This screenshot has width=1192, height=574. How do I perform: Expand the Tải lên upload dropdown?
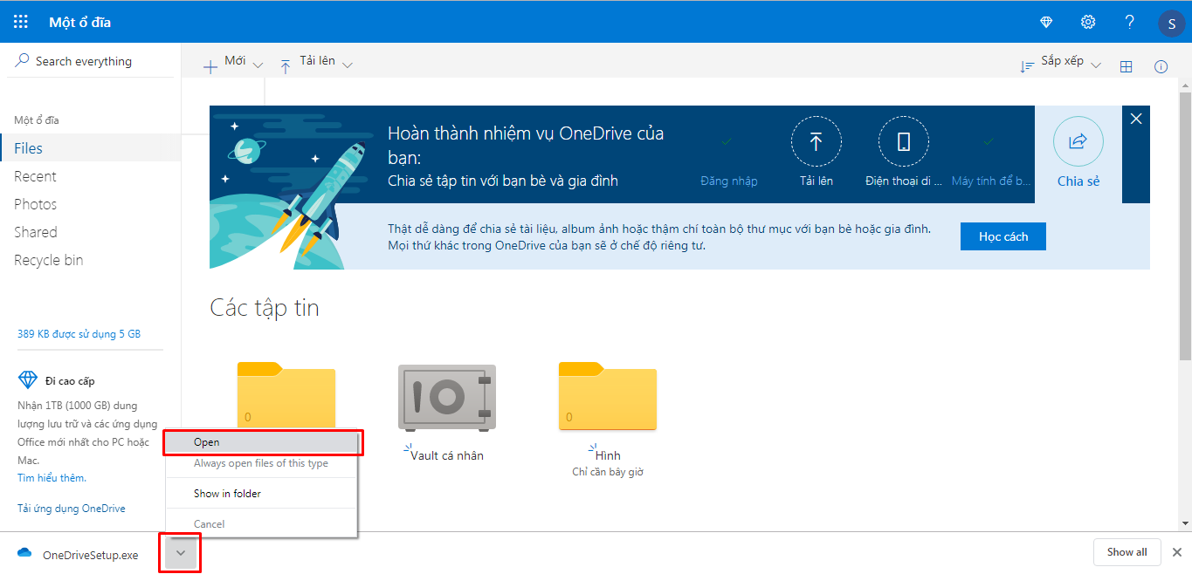(348, 65)
